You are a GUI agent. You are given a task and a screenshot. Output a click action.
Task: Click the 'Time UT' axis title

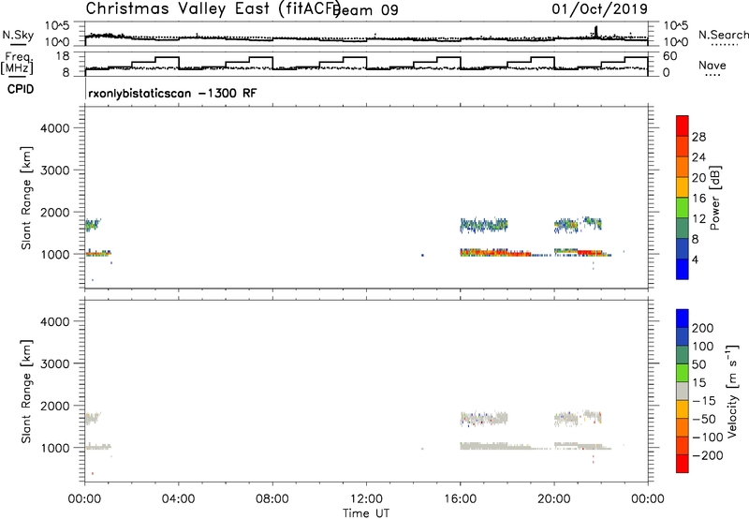pyautogui.click(x=366, y=513)
